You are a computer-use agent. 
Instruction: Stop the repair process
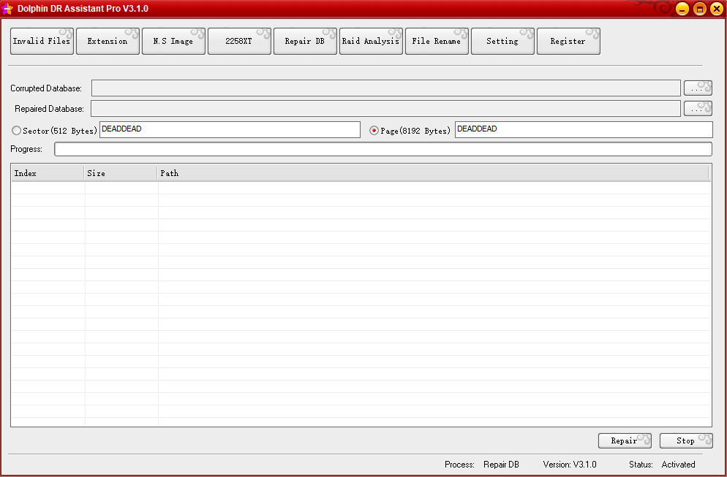pos(686,441)
